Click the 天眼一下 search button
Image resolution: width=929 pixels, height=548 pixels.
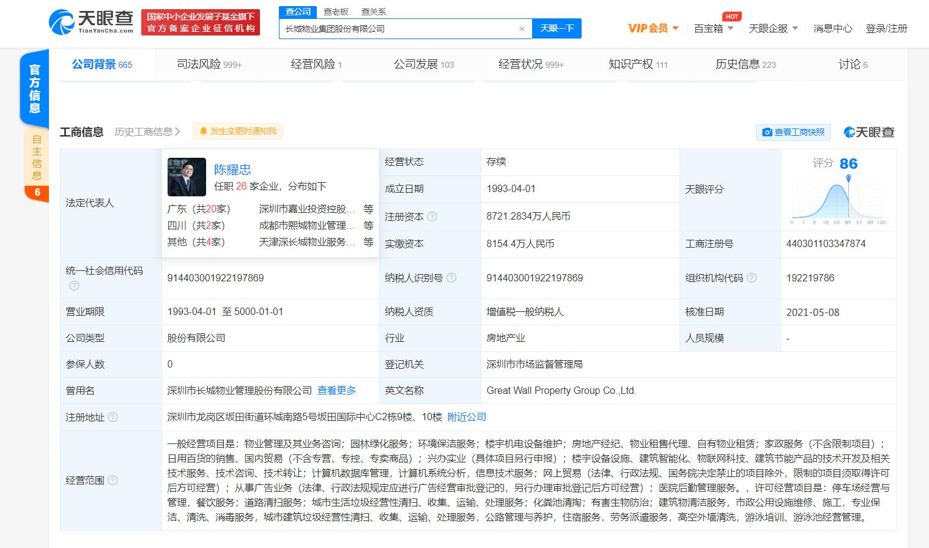coord(557,28)
